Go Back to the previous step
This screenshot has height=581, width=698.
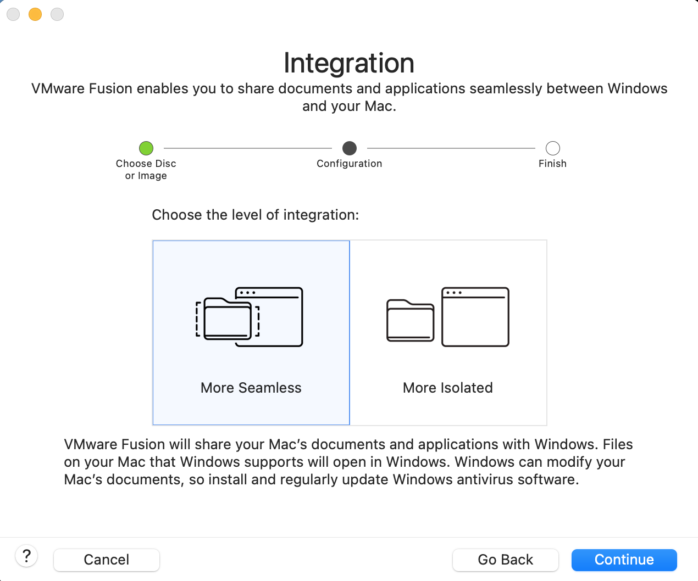click(506, 560)
